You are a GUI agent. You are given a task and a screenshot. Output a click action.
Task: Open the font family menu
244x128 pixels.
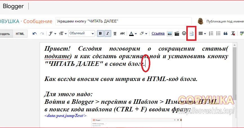[52, 33]
